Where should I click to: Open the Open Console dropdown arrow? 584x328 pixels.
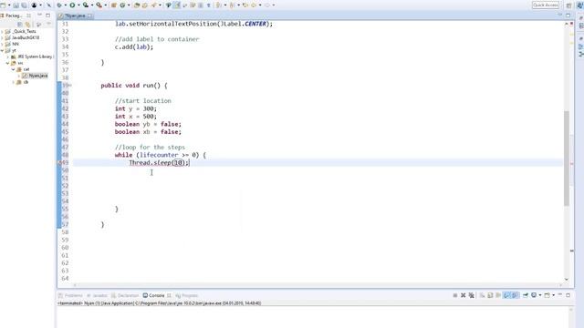click(x=553, y=295)
